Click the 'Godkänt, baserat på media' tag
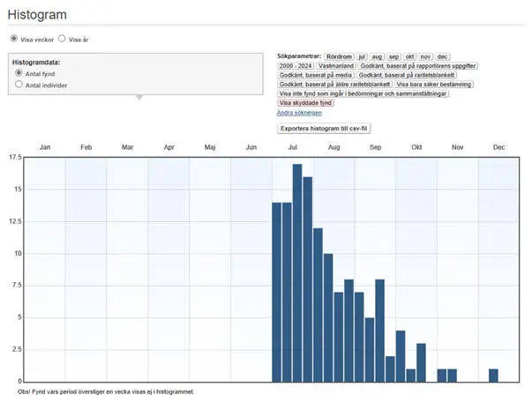Image resolution: width=532 pixels, height=402 pixels. click(316, 75)
